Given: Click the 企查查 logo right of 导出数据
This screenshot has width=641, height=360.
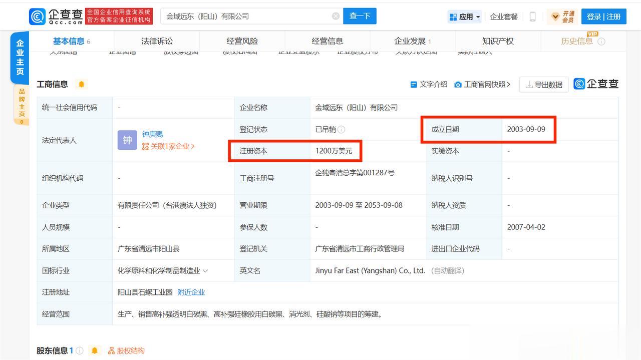Looking at the screenshot, I should (x=596, y=84).
